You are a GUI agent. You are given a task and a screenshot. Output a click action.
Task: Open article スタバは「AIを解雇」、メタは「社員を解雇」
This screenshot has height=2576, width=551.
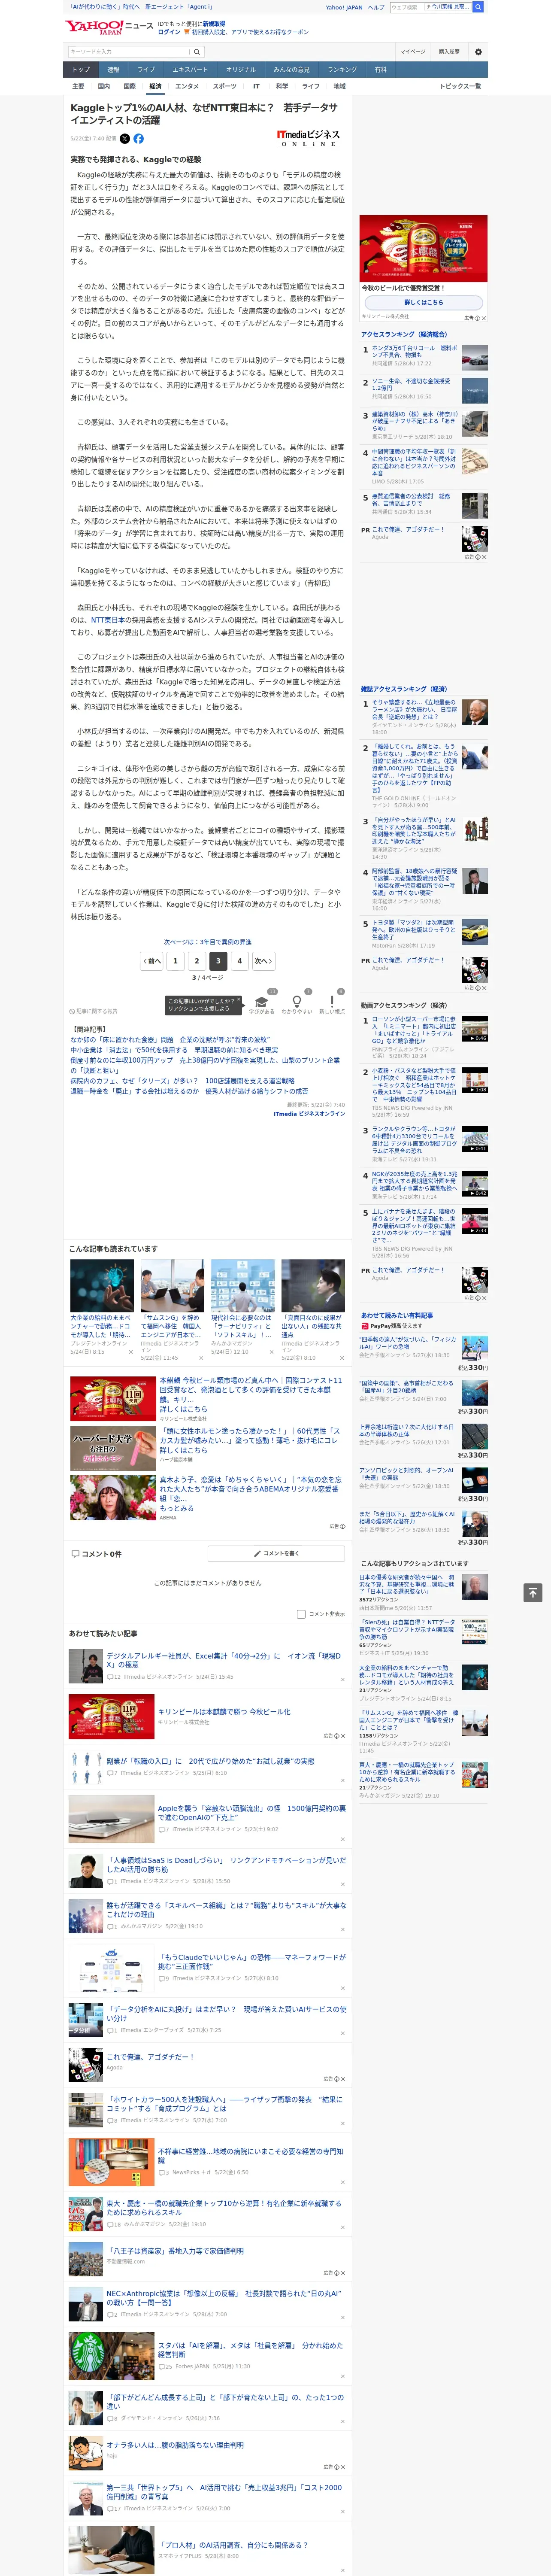tap(250, 2350)
